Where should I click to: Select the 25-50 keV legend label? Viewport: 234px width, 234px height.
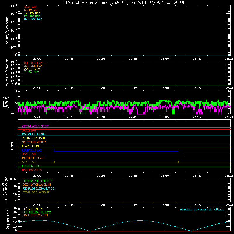tap(32, 16)
